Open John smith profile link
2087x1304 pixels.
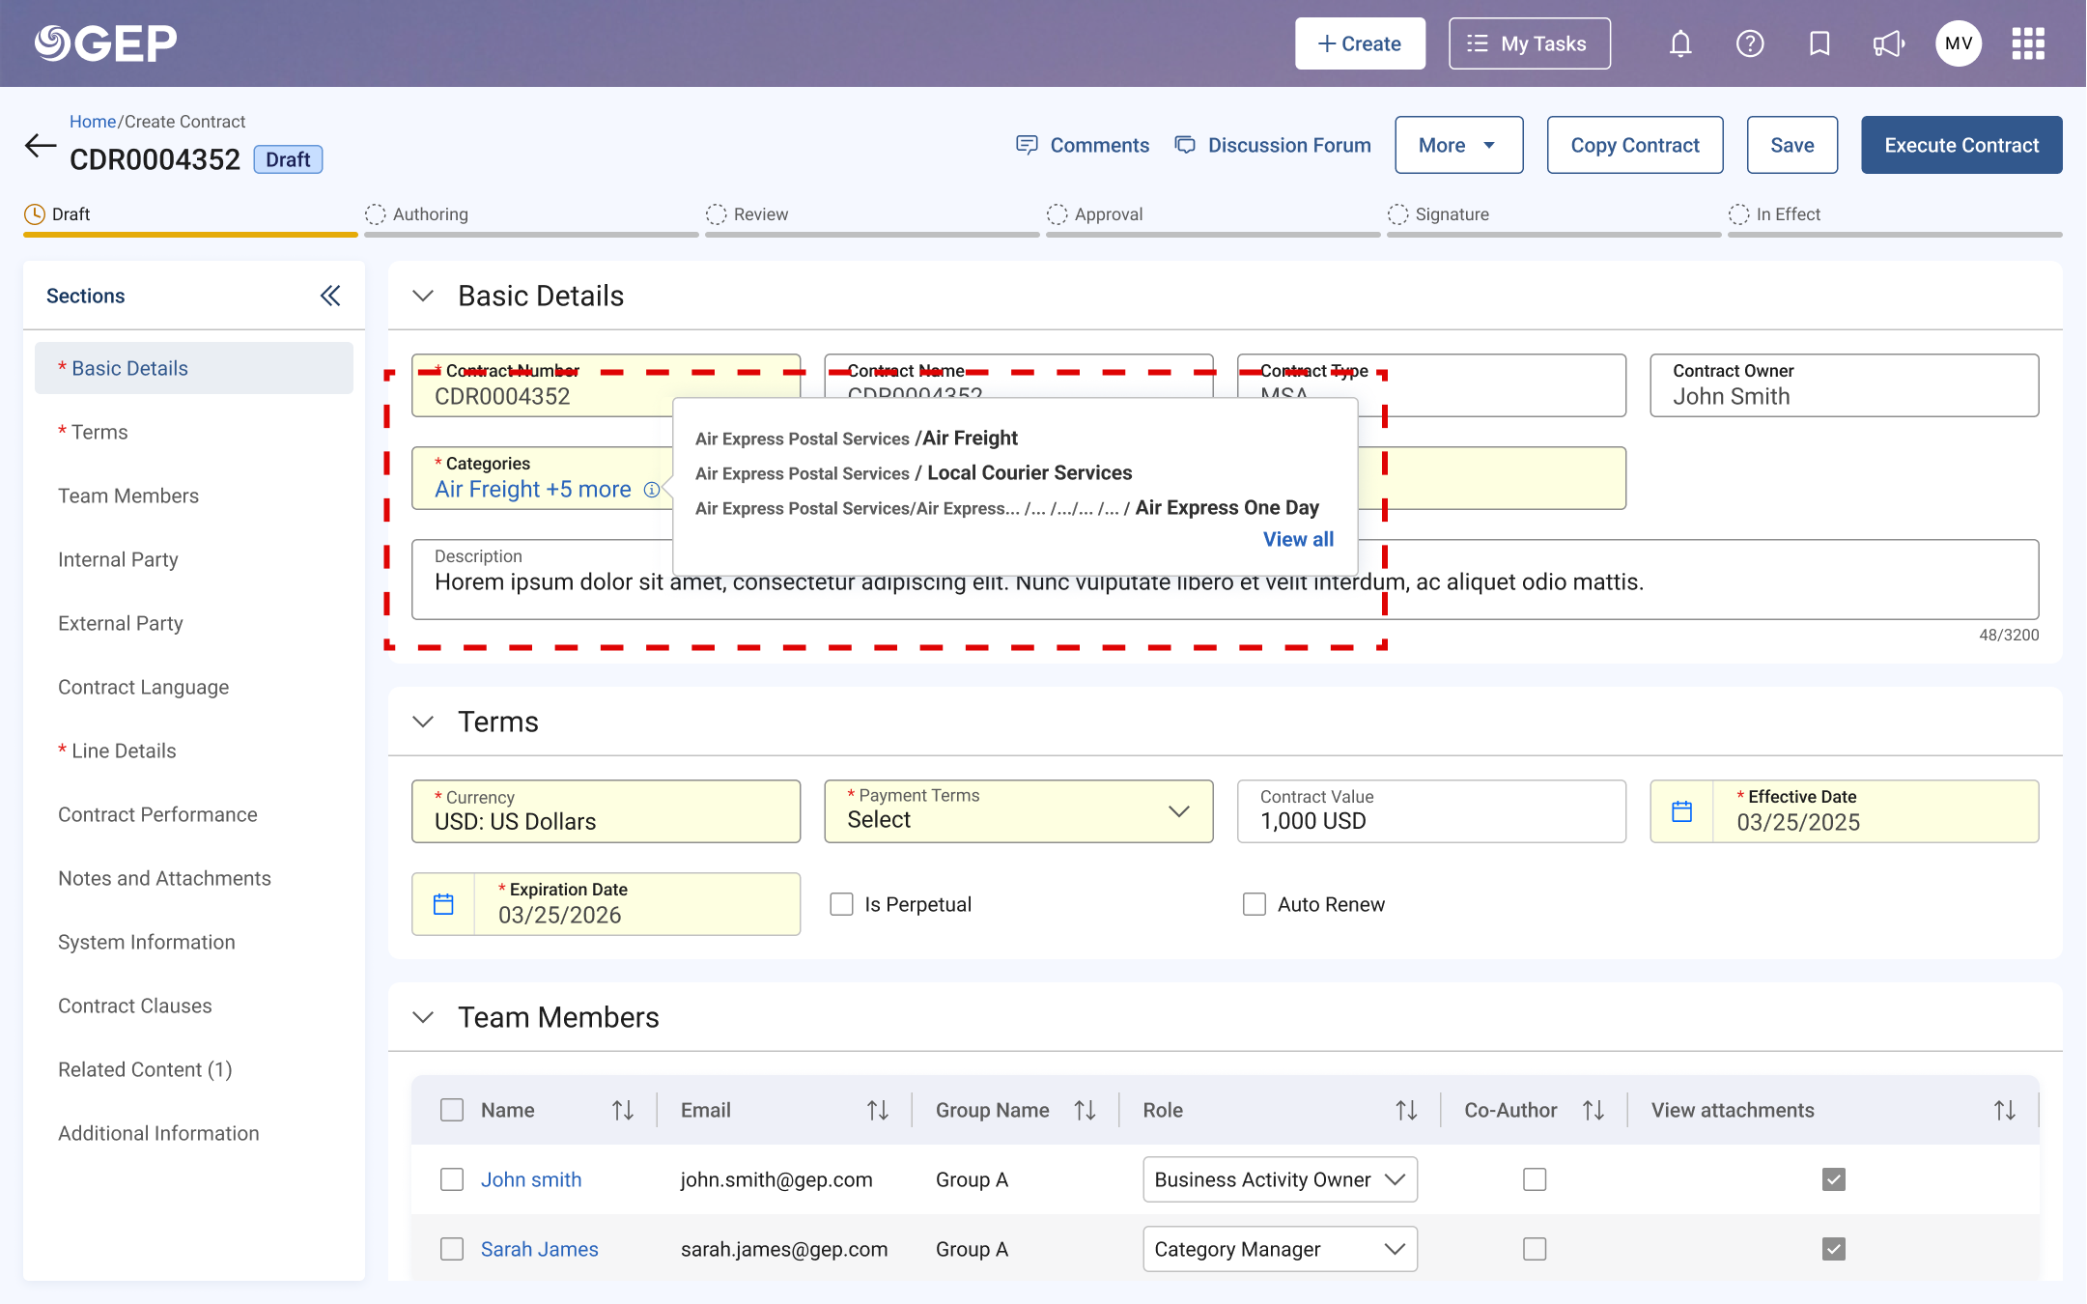531,1179
